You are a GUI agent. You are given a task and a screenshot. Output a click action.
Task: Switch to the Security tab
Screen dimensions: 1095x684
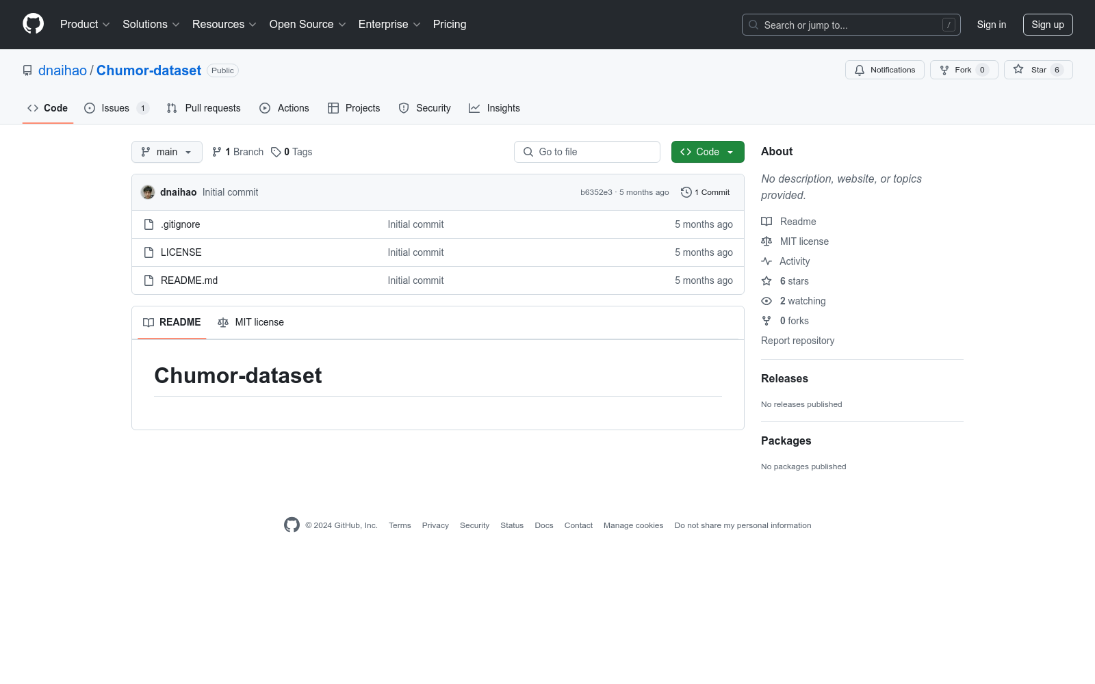[x=424, y=108]
